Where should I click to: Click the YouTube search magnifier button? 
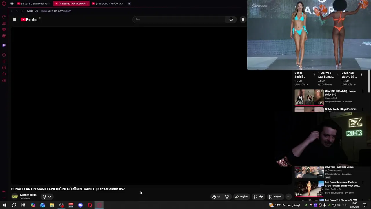coord(231,19)
